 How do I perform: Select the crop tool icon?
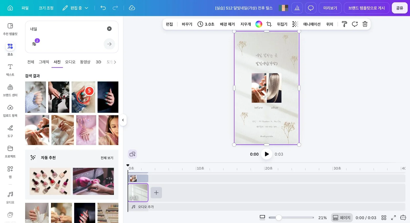click(269, 24)
